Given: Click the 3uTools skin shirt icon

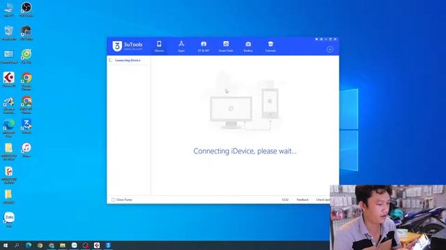Looking at the screenshot, I should coord(316,39).
